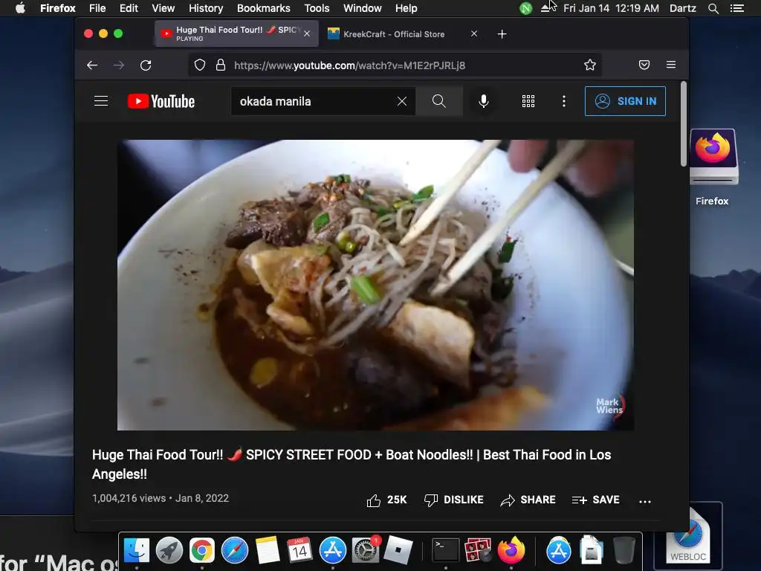
Task: Click the page vertical scrollbar
Action: click(684, 124)
